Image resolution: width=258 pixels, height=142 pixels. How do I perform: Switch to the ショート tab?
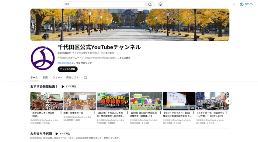click(x=57, y=77)
